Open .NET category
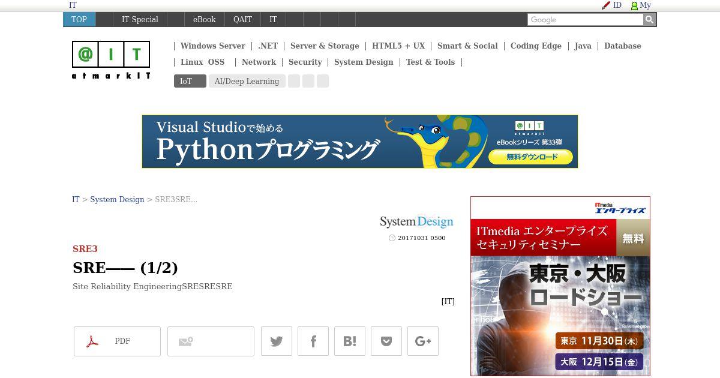The image size is (720, 378). click(268, 46)
